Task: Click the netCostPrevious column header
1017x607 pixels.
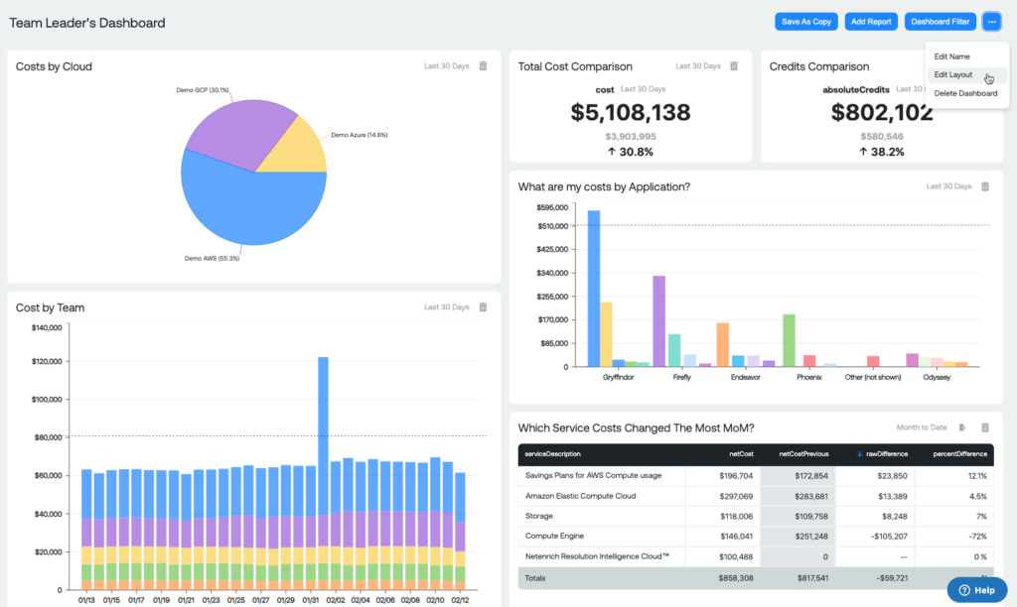Action: tap(803, 454)
